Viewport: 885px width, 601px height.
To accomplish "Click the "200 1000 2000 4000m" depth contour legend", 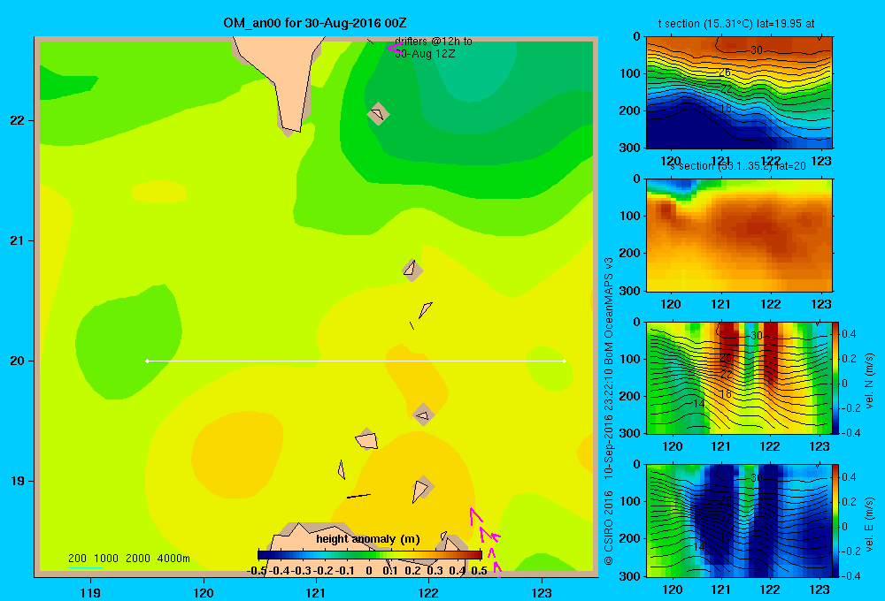I will [x=128, y=559].
